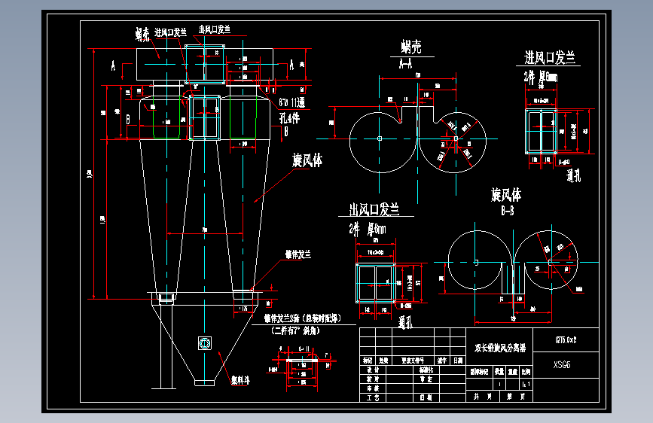Click the 蜗壳 leader label on the main view
This screenshot has width=653, height=423.
[x=142, y=35]
